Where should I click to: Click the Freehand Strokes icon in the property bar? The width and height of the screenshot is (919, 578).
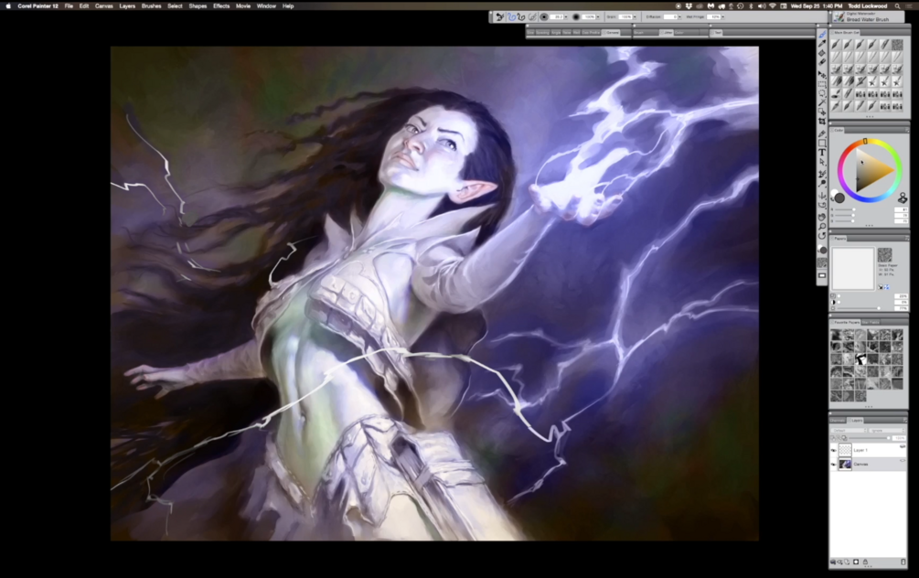[512, 16]
